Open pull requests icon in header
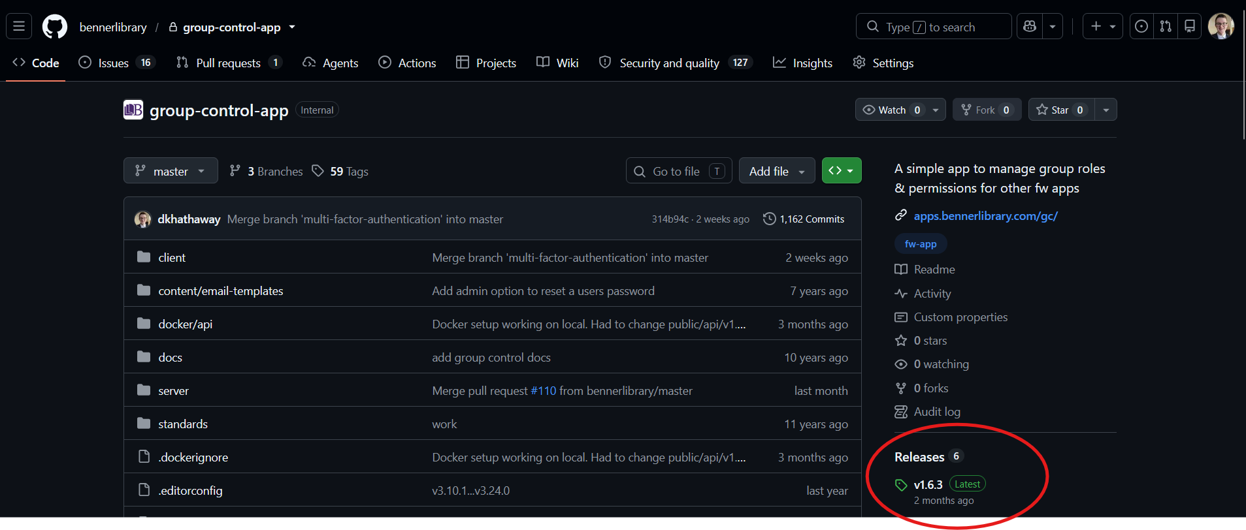1246x530 pixels. (x=1166, y=26)
